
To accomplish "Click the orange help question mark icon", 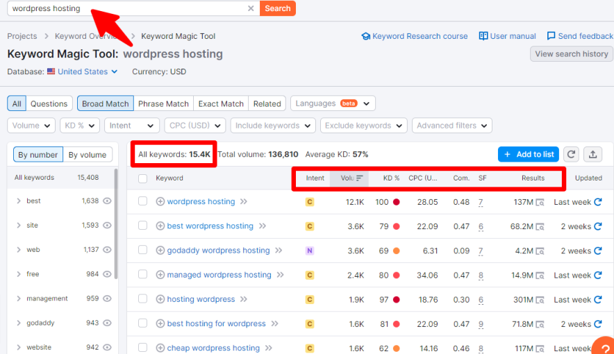I will point(604,346).
